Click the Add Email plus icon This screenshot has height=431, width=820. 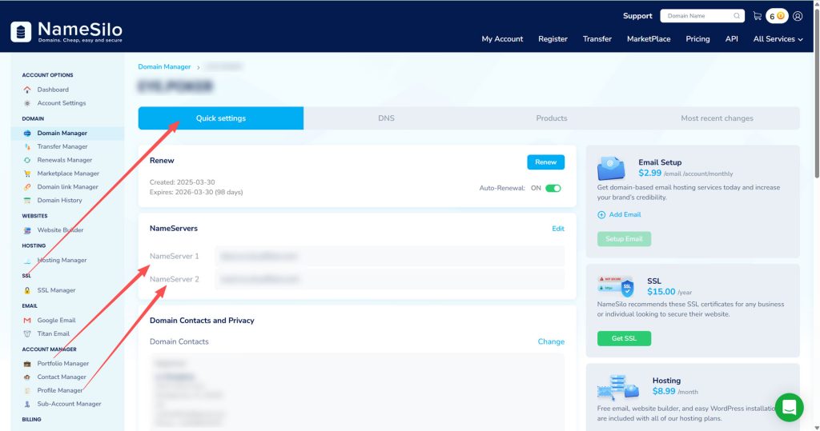click(x=601, y=215)
